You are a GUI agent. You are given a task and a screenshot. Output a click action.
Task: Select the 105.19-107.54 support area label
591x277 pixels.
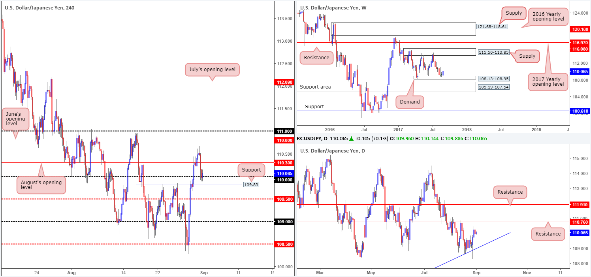[x=493, y=87]
